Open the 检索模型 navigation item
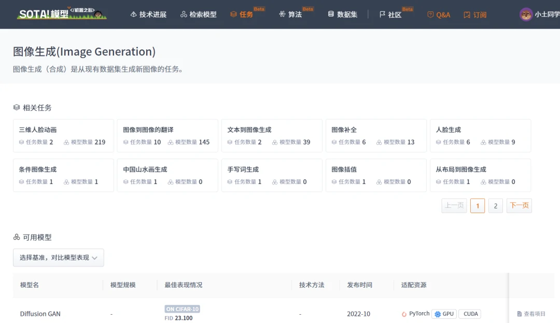 click(199, 15)
